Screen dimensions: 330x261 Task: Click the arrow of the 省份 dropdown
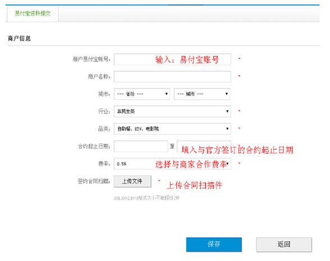coord(166,94)
